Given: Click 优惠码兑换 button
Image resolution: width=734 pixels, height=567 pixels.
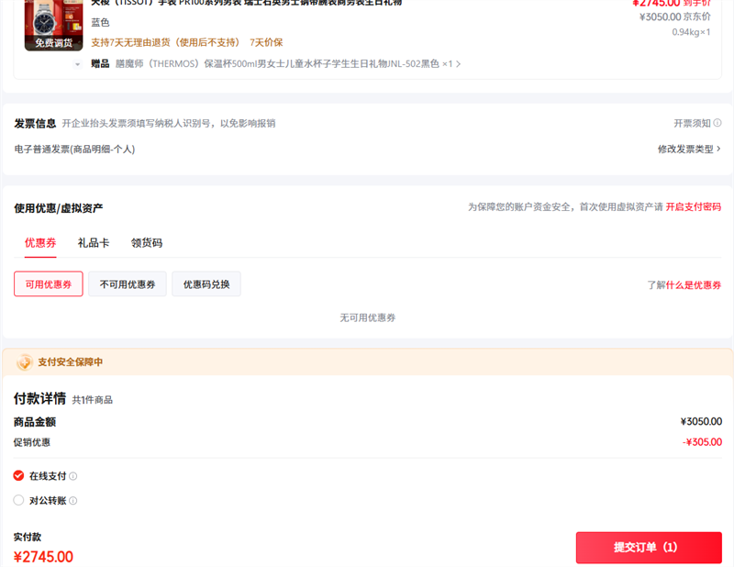Looking at the screenshot, I should (206, 284).
